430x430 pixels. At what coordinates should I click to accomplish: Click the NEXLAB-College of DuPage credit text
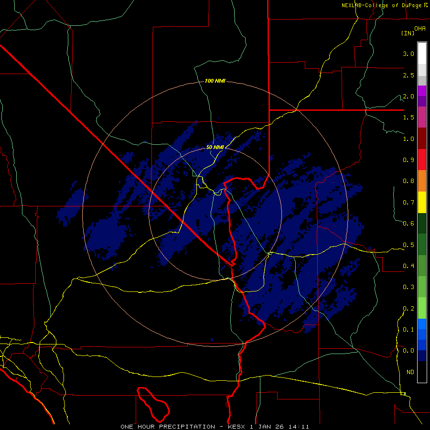382,5
